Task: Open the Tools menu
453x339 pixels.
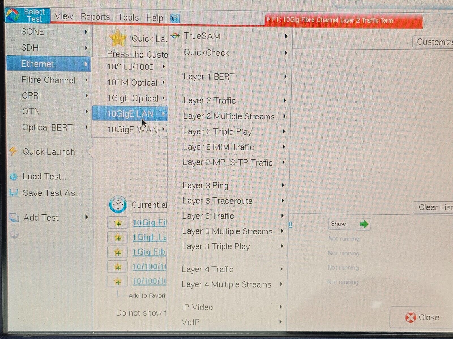Action: (x=128, y=18)
